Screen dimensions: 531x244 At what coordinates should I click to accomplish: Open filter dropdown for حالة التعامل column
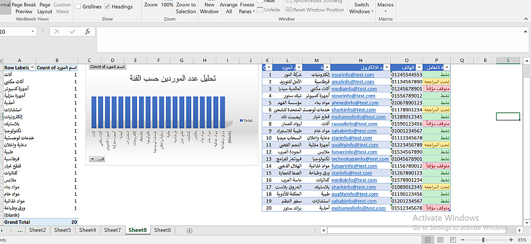[x=447, y=68]
